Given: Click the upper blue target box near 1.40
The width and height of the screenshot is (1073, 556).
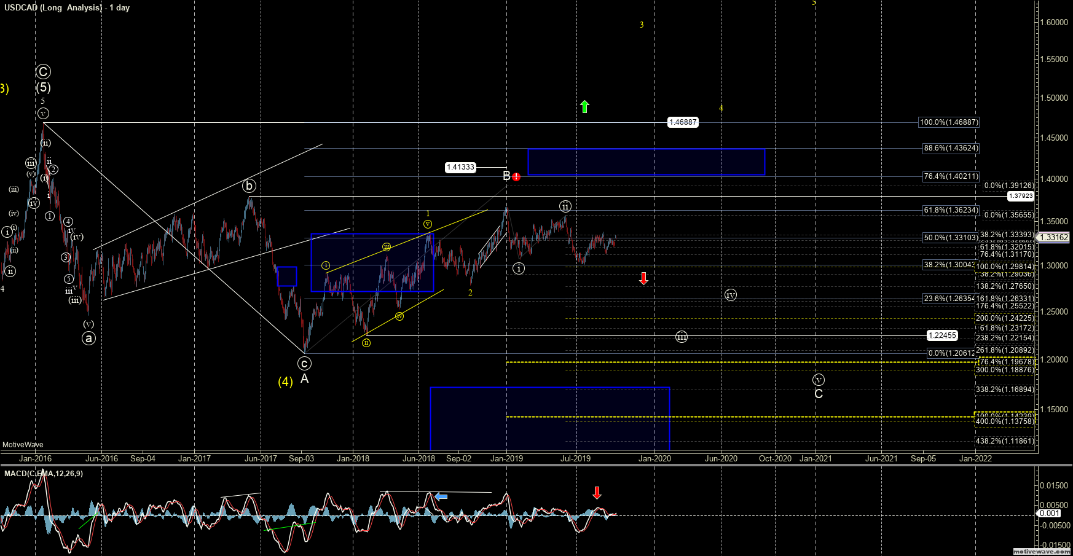Looking at the screenshot, I should click(x=647, y=162).
